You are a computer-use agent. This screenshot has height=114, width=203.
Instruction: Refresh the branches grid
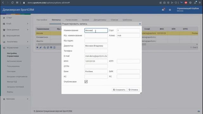48,47
